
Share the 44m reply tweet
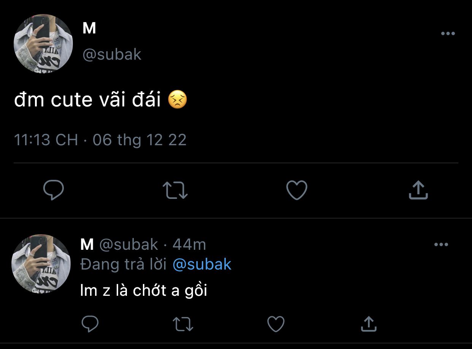tap(368, 324)
